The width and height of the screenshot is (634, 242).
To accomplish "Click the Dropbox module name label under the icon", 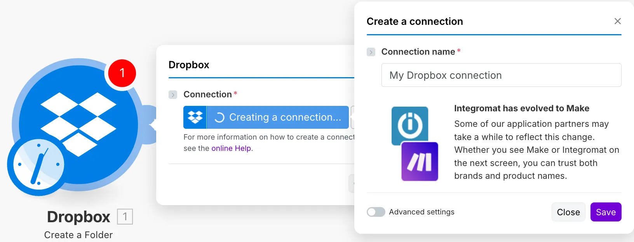I will 78,217.
